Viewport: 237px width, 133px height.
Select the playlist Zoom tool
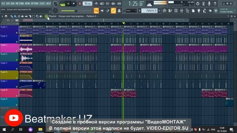37,16
